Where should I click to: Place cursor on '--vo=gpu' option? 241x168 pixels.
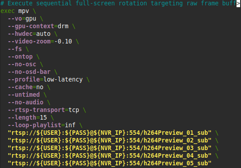click(x=22, y=19)
